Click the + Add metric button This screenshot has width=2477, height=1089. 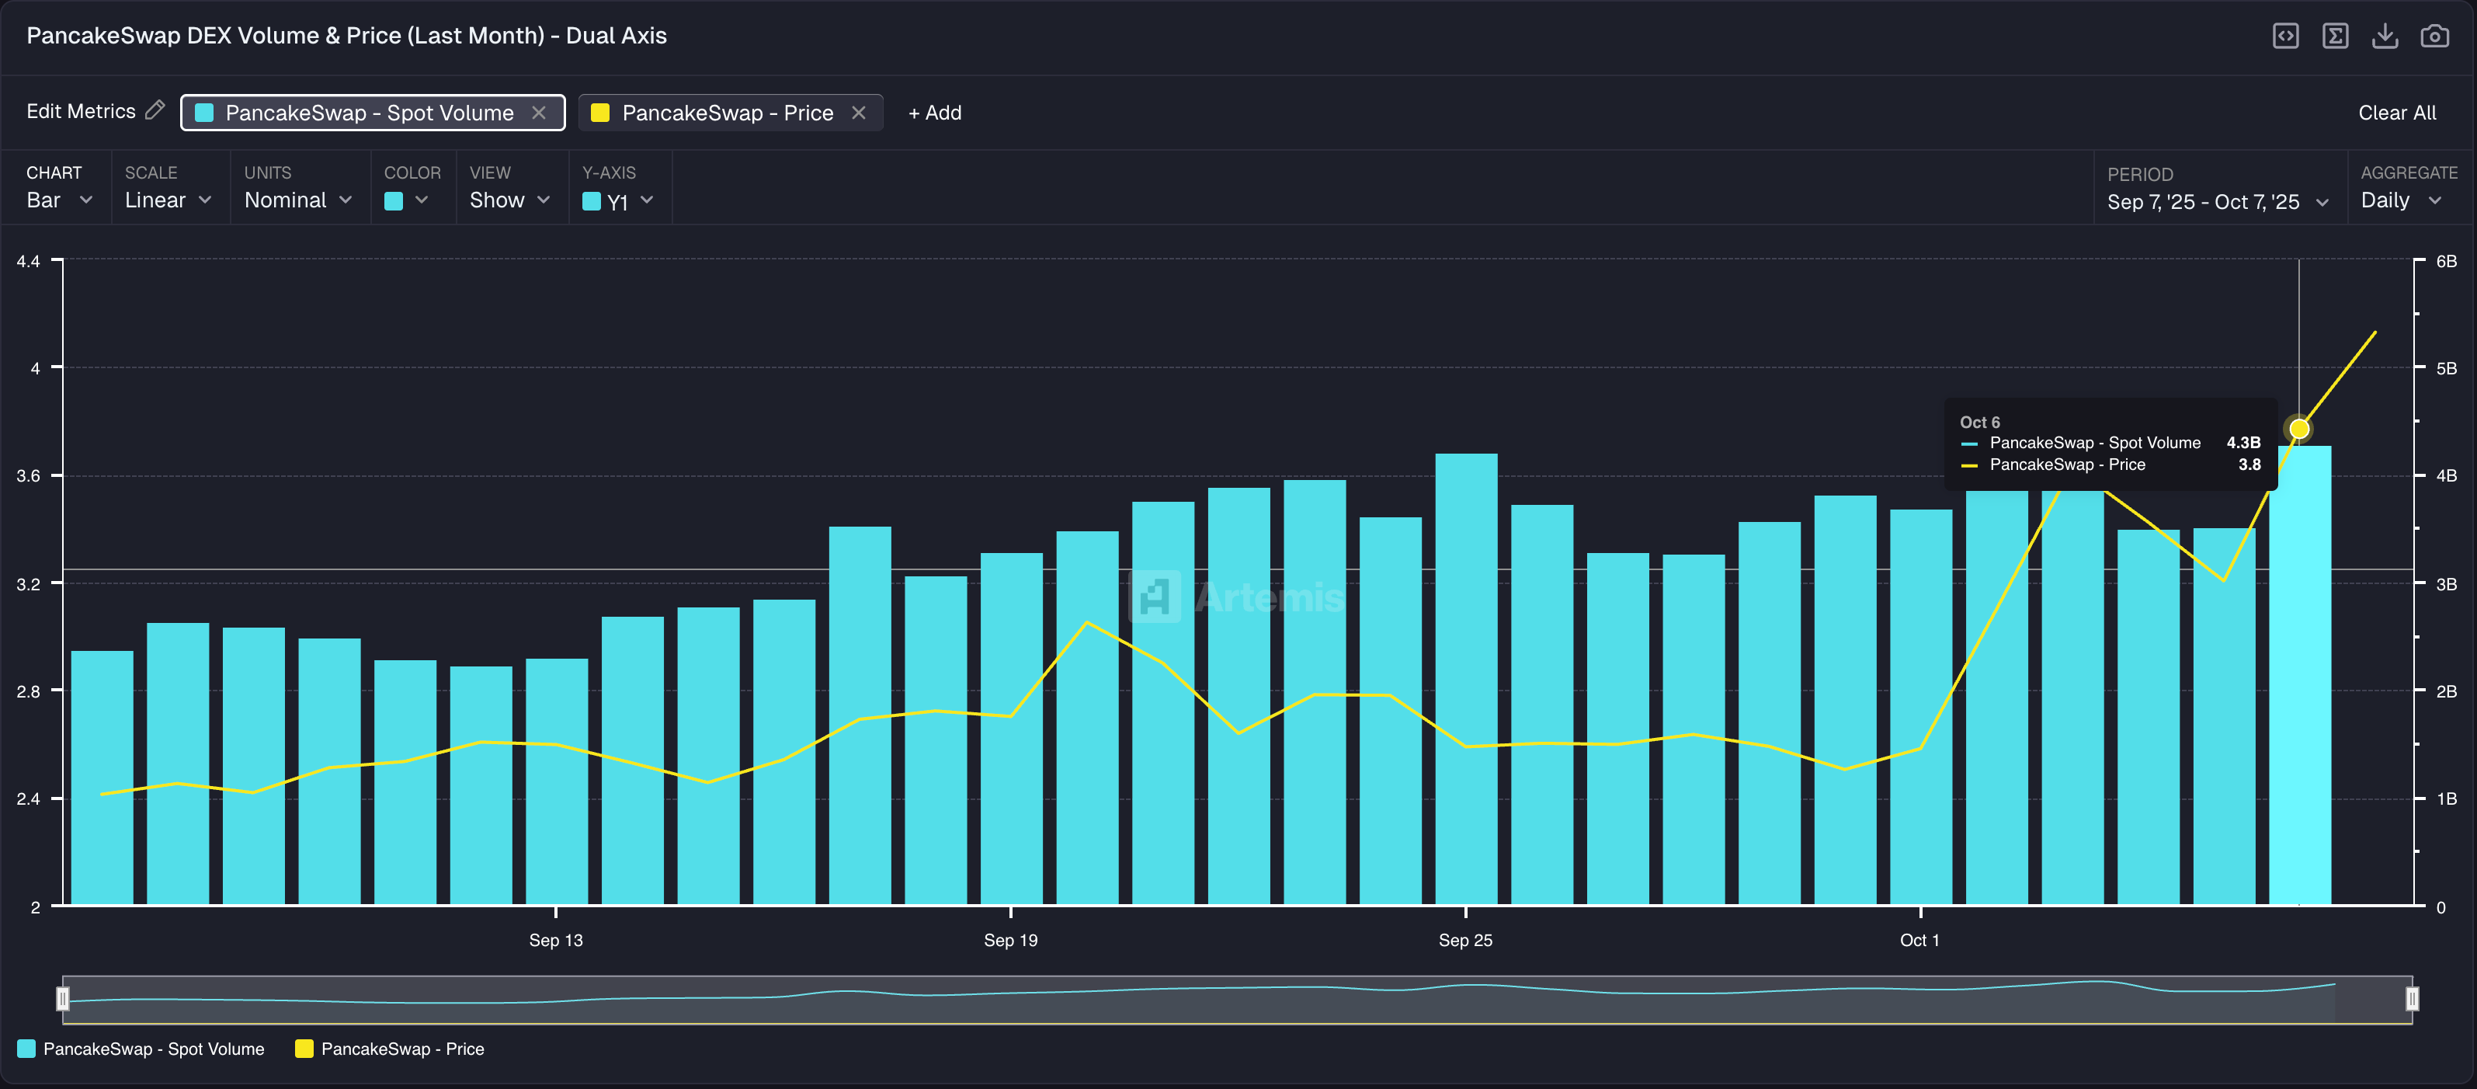[x=935, y=113]
